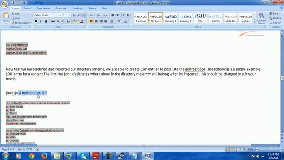Grow the font size
The height and width of the screenshot is (160, 284).
pyautogui.click(x=74, y=15)
